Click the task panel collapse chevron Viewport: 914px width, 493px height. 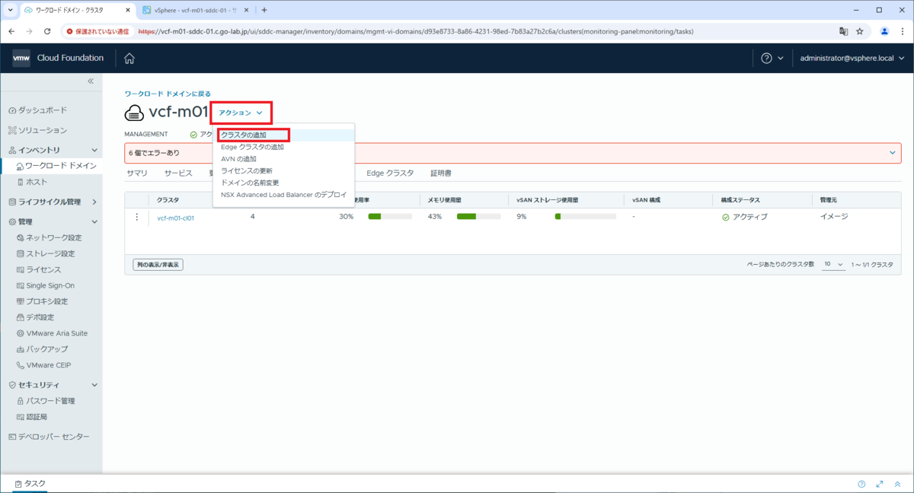[898, 484]
